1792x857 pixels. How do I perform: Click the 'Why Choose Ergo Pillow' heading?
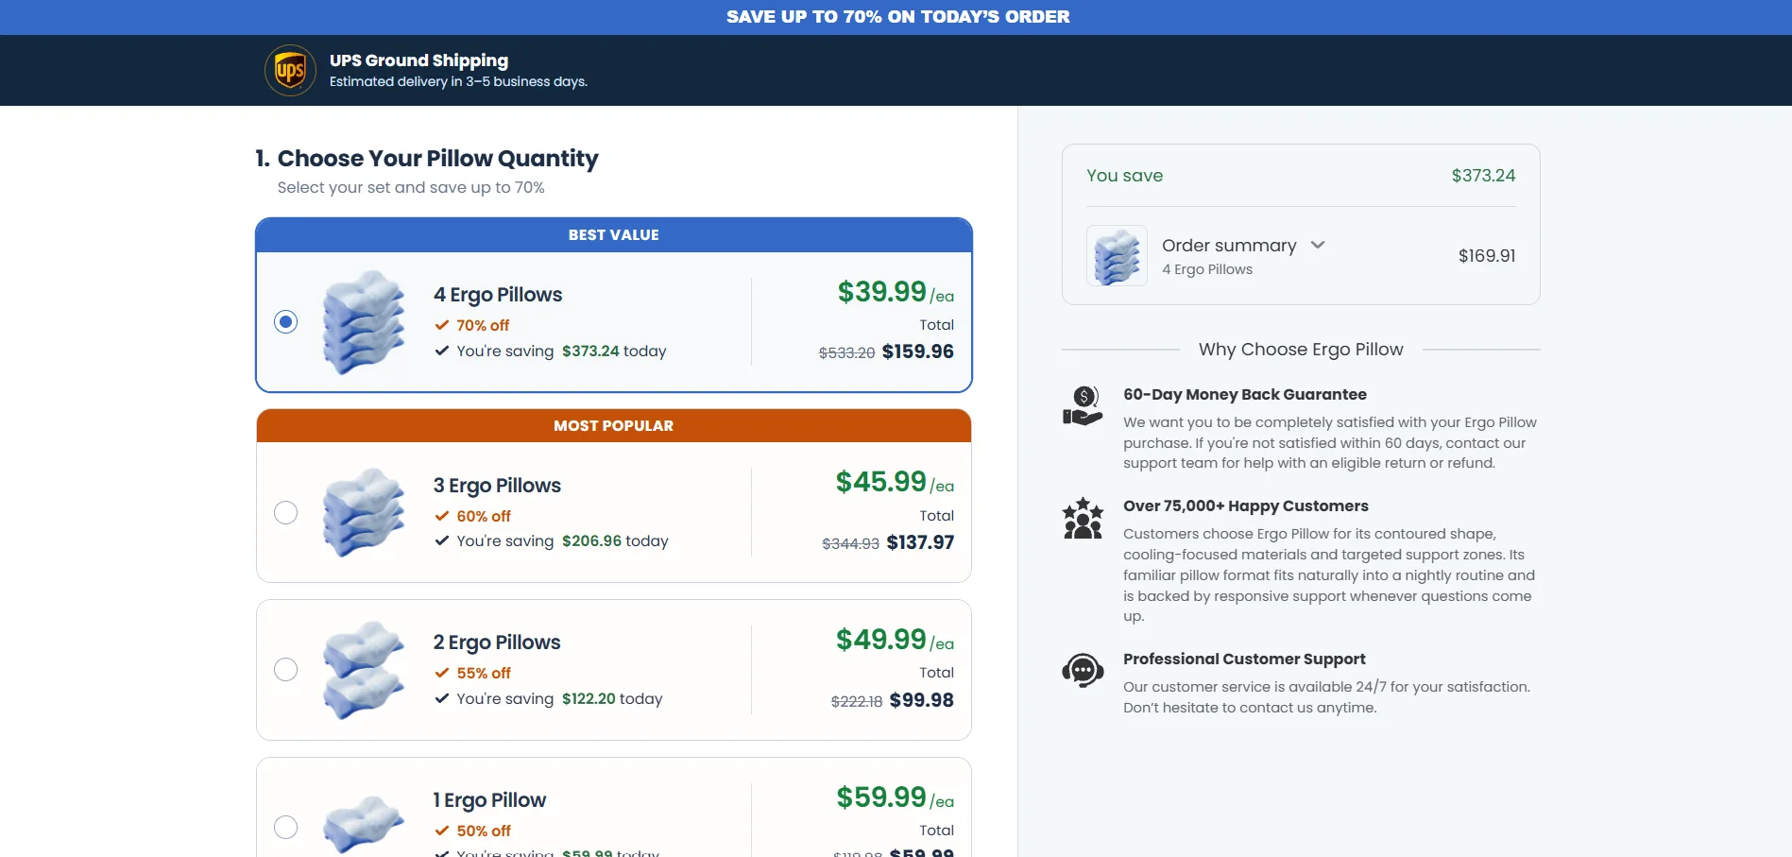point(1301,350)
